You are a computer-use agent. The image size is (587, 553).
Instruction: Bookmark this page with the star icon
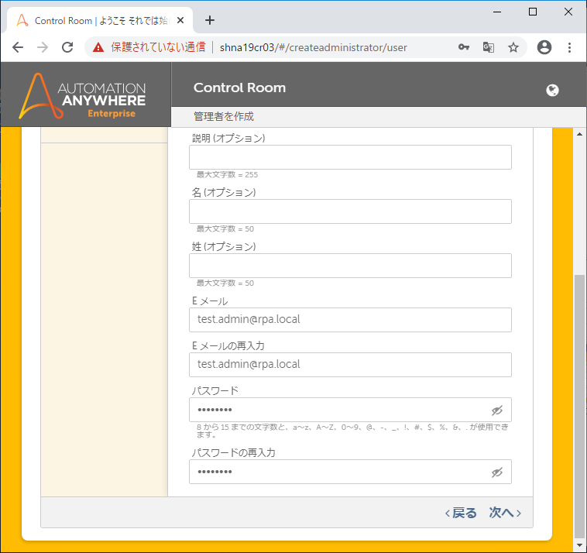513,47
